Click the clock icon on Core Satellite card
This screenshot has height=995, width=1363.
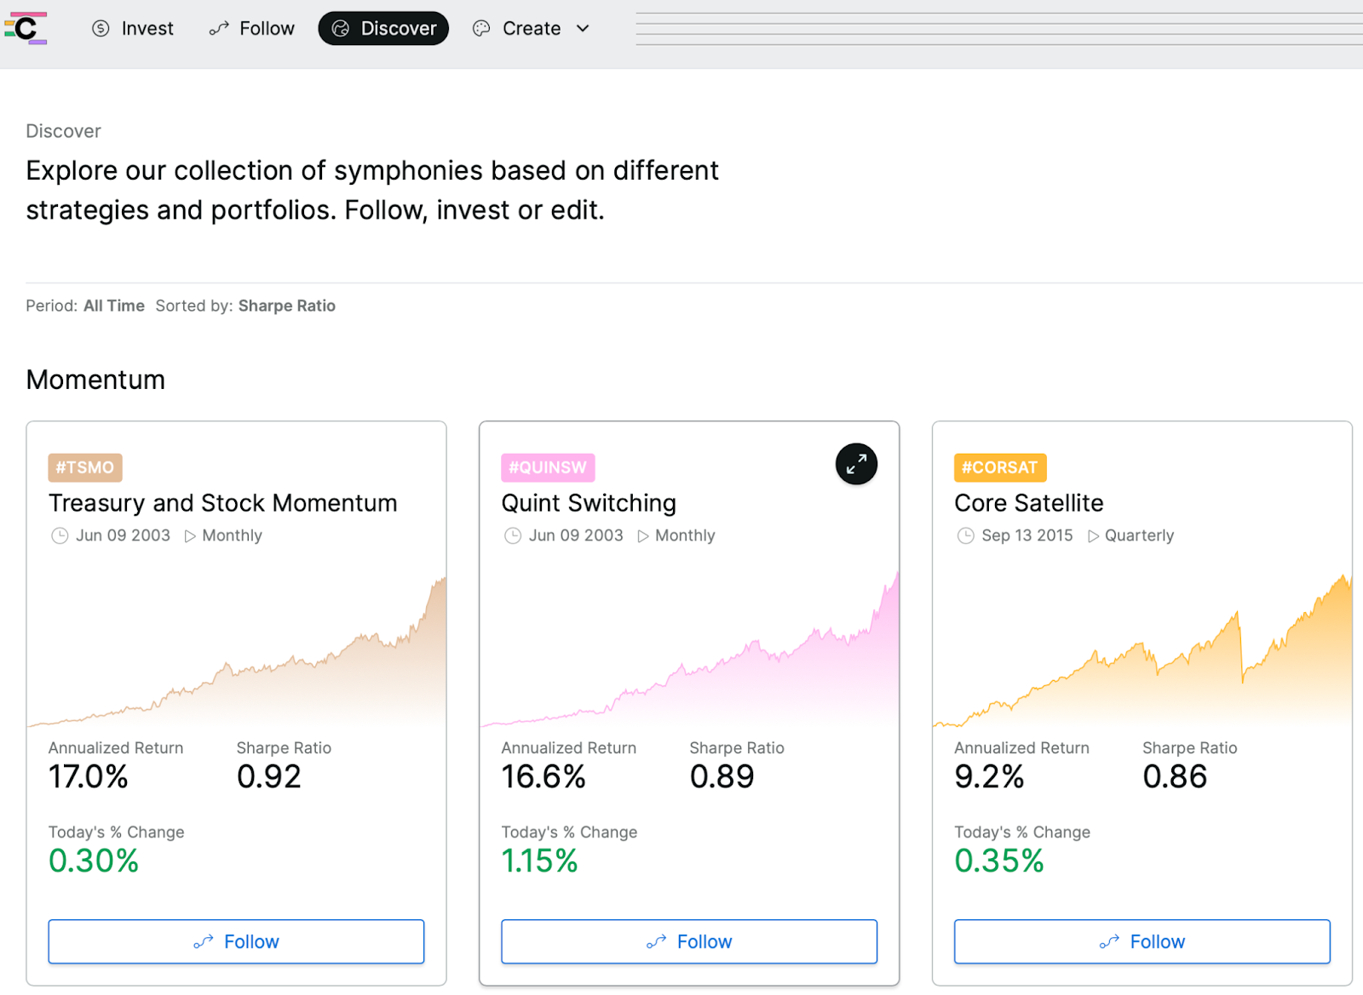965,535
